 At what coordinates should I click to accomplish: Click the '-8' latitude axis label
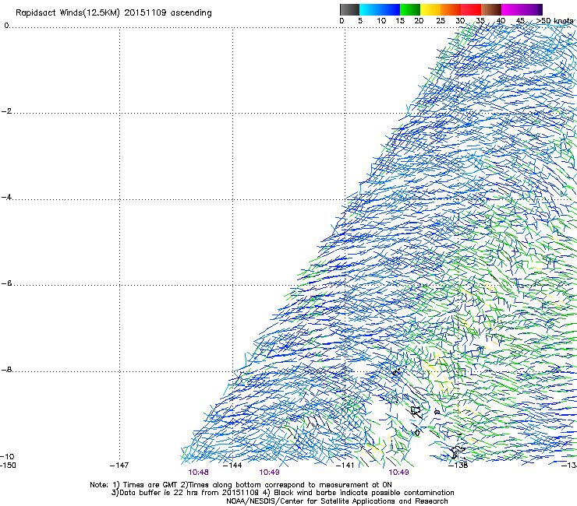(6, 370)
